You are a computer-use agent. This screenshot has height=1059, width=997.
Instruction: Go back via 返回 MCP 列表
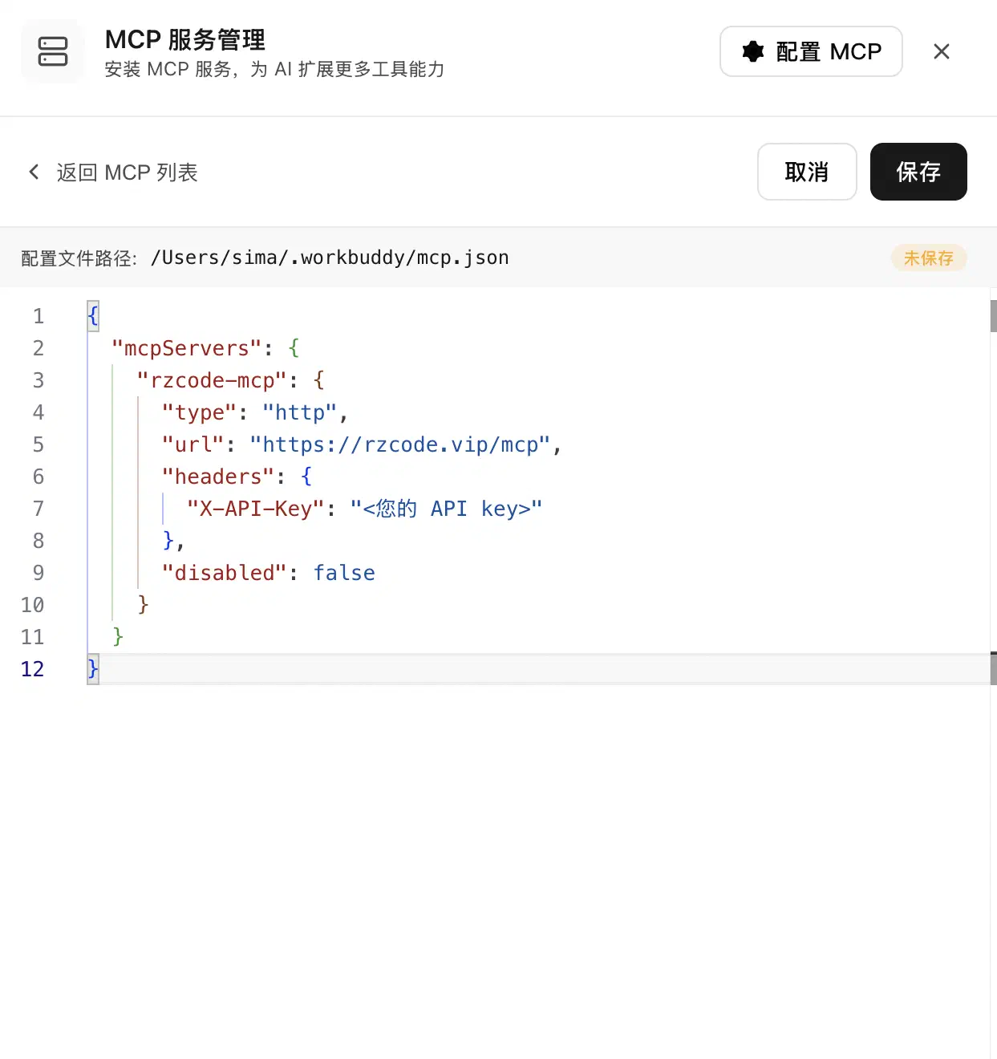click(x=113, y=172)
